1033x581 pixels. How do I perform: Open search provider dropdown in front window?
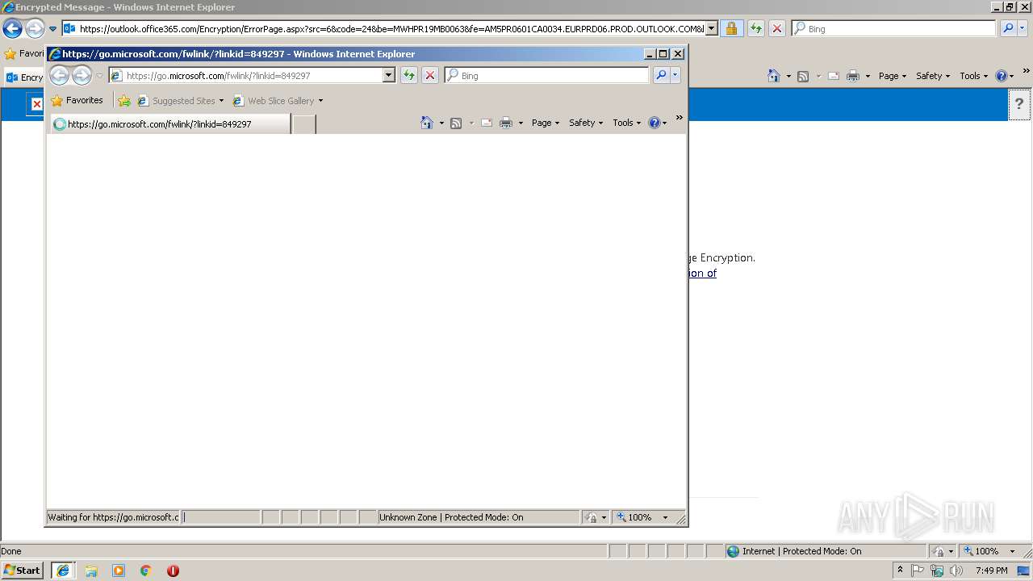(x=675, y=75)
